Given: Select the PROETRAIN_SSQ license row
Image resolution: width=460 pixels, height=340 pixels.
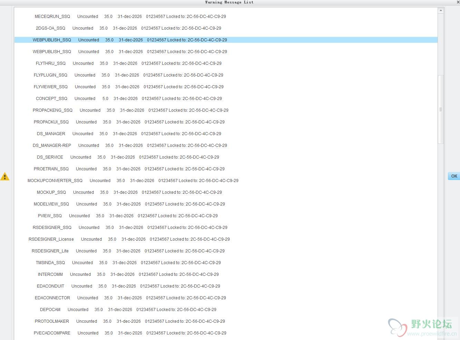Looking at the screenshot, I should tap(226, 169).
